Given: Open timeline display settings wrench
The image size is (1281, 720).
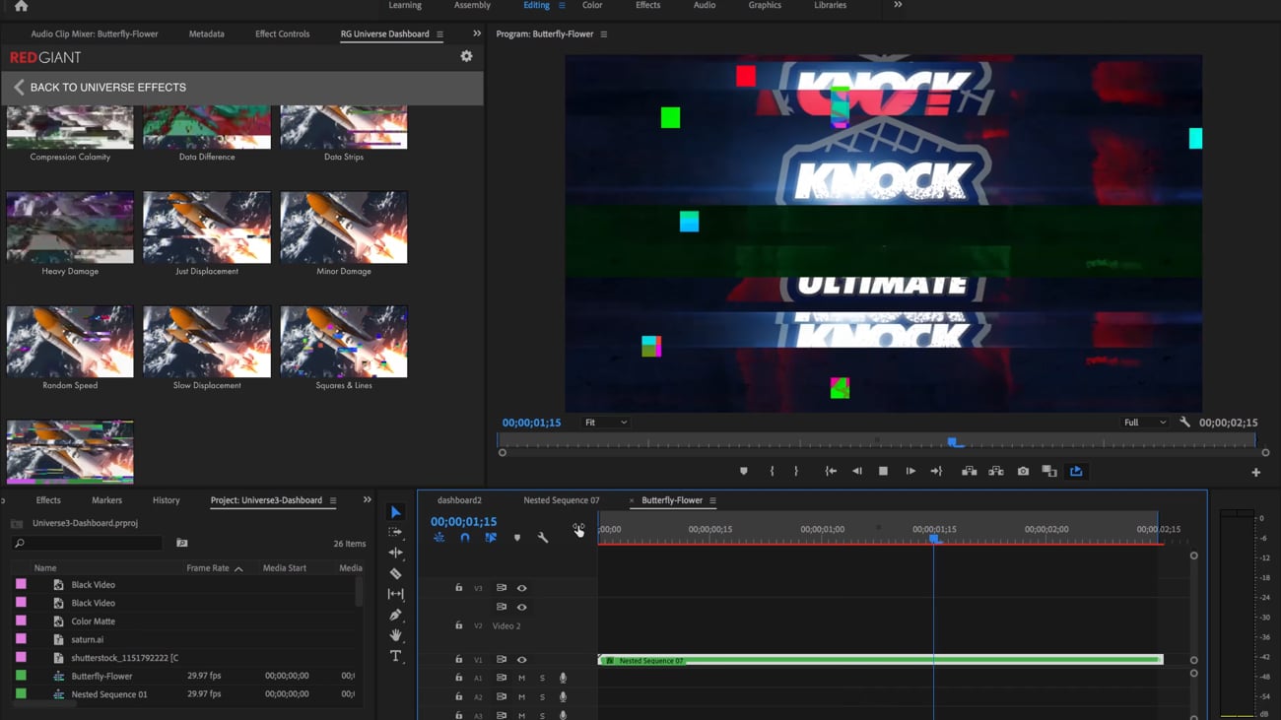Looking at the screenshot, I should point(543,538).
